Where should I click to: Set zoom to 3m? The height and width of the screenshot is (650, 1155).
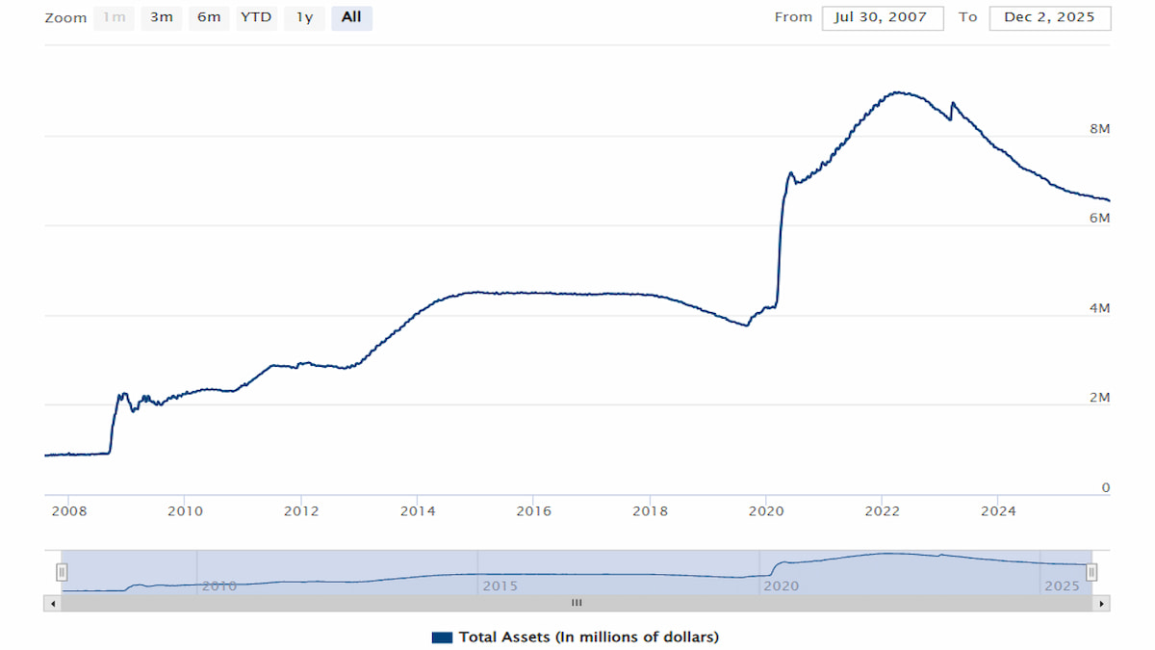pyautogui.click(x=161, y=17)
